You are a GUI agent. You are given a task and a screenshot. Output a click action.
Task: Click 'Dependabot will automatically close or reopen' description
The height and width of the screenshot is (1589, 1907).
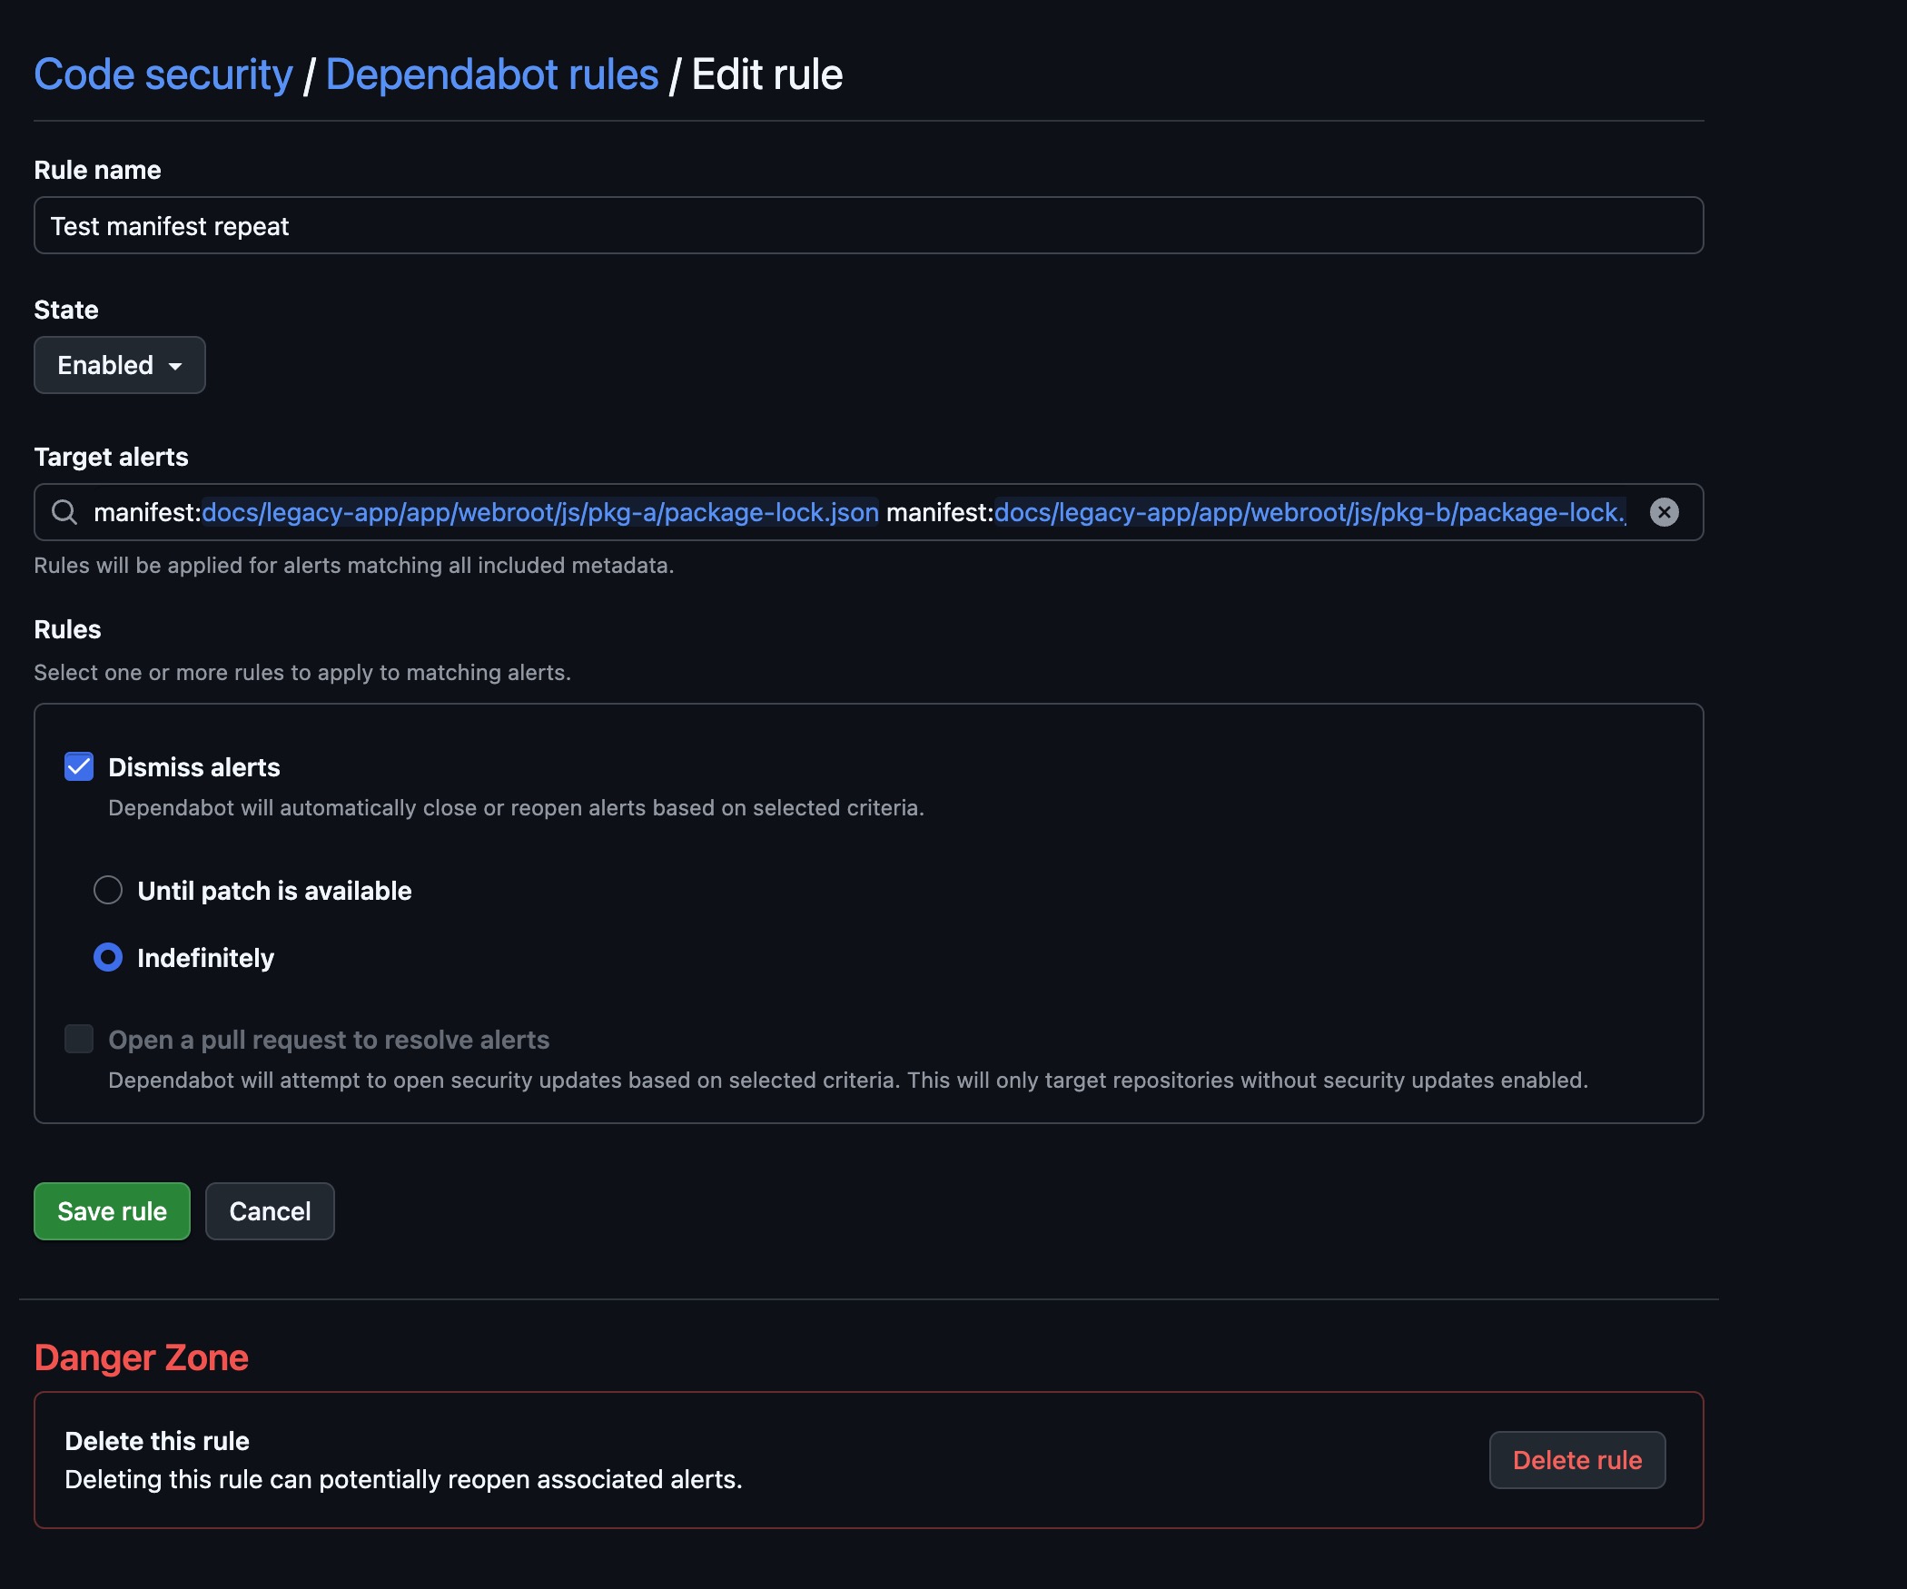point(516,807)
